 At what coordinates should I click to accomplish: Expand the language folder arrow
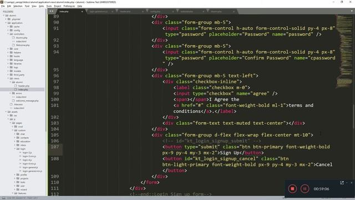(8, 60)
